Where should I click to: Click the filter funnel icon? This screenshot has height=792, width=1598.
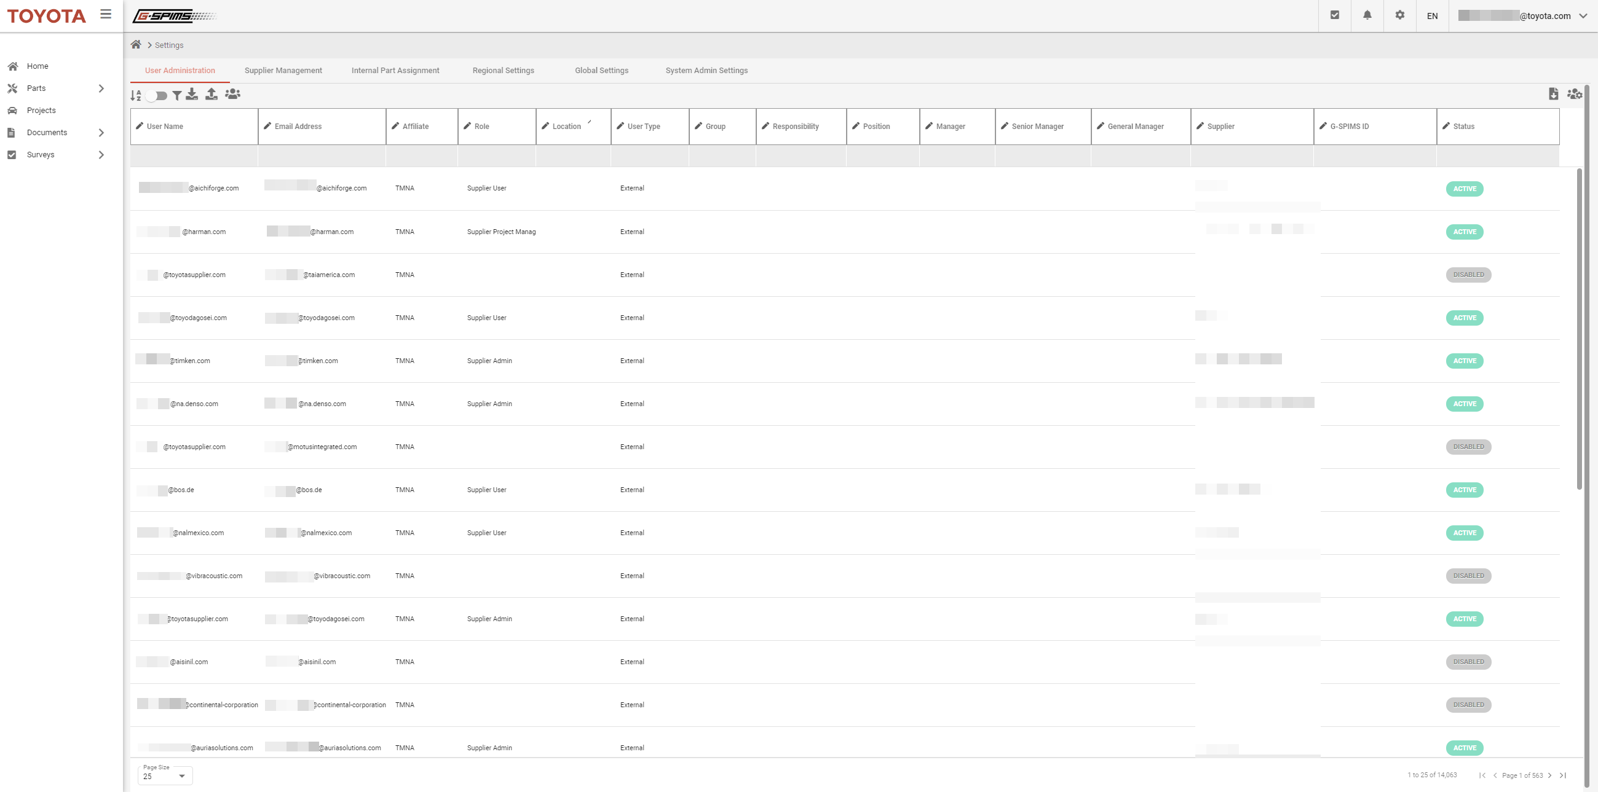click(x=177, y=95)
